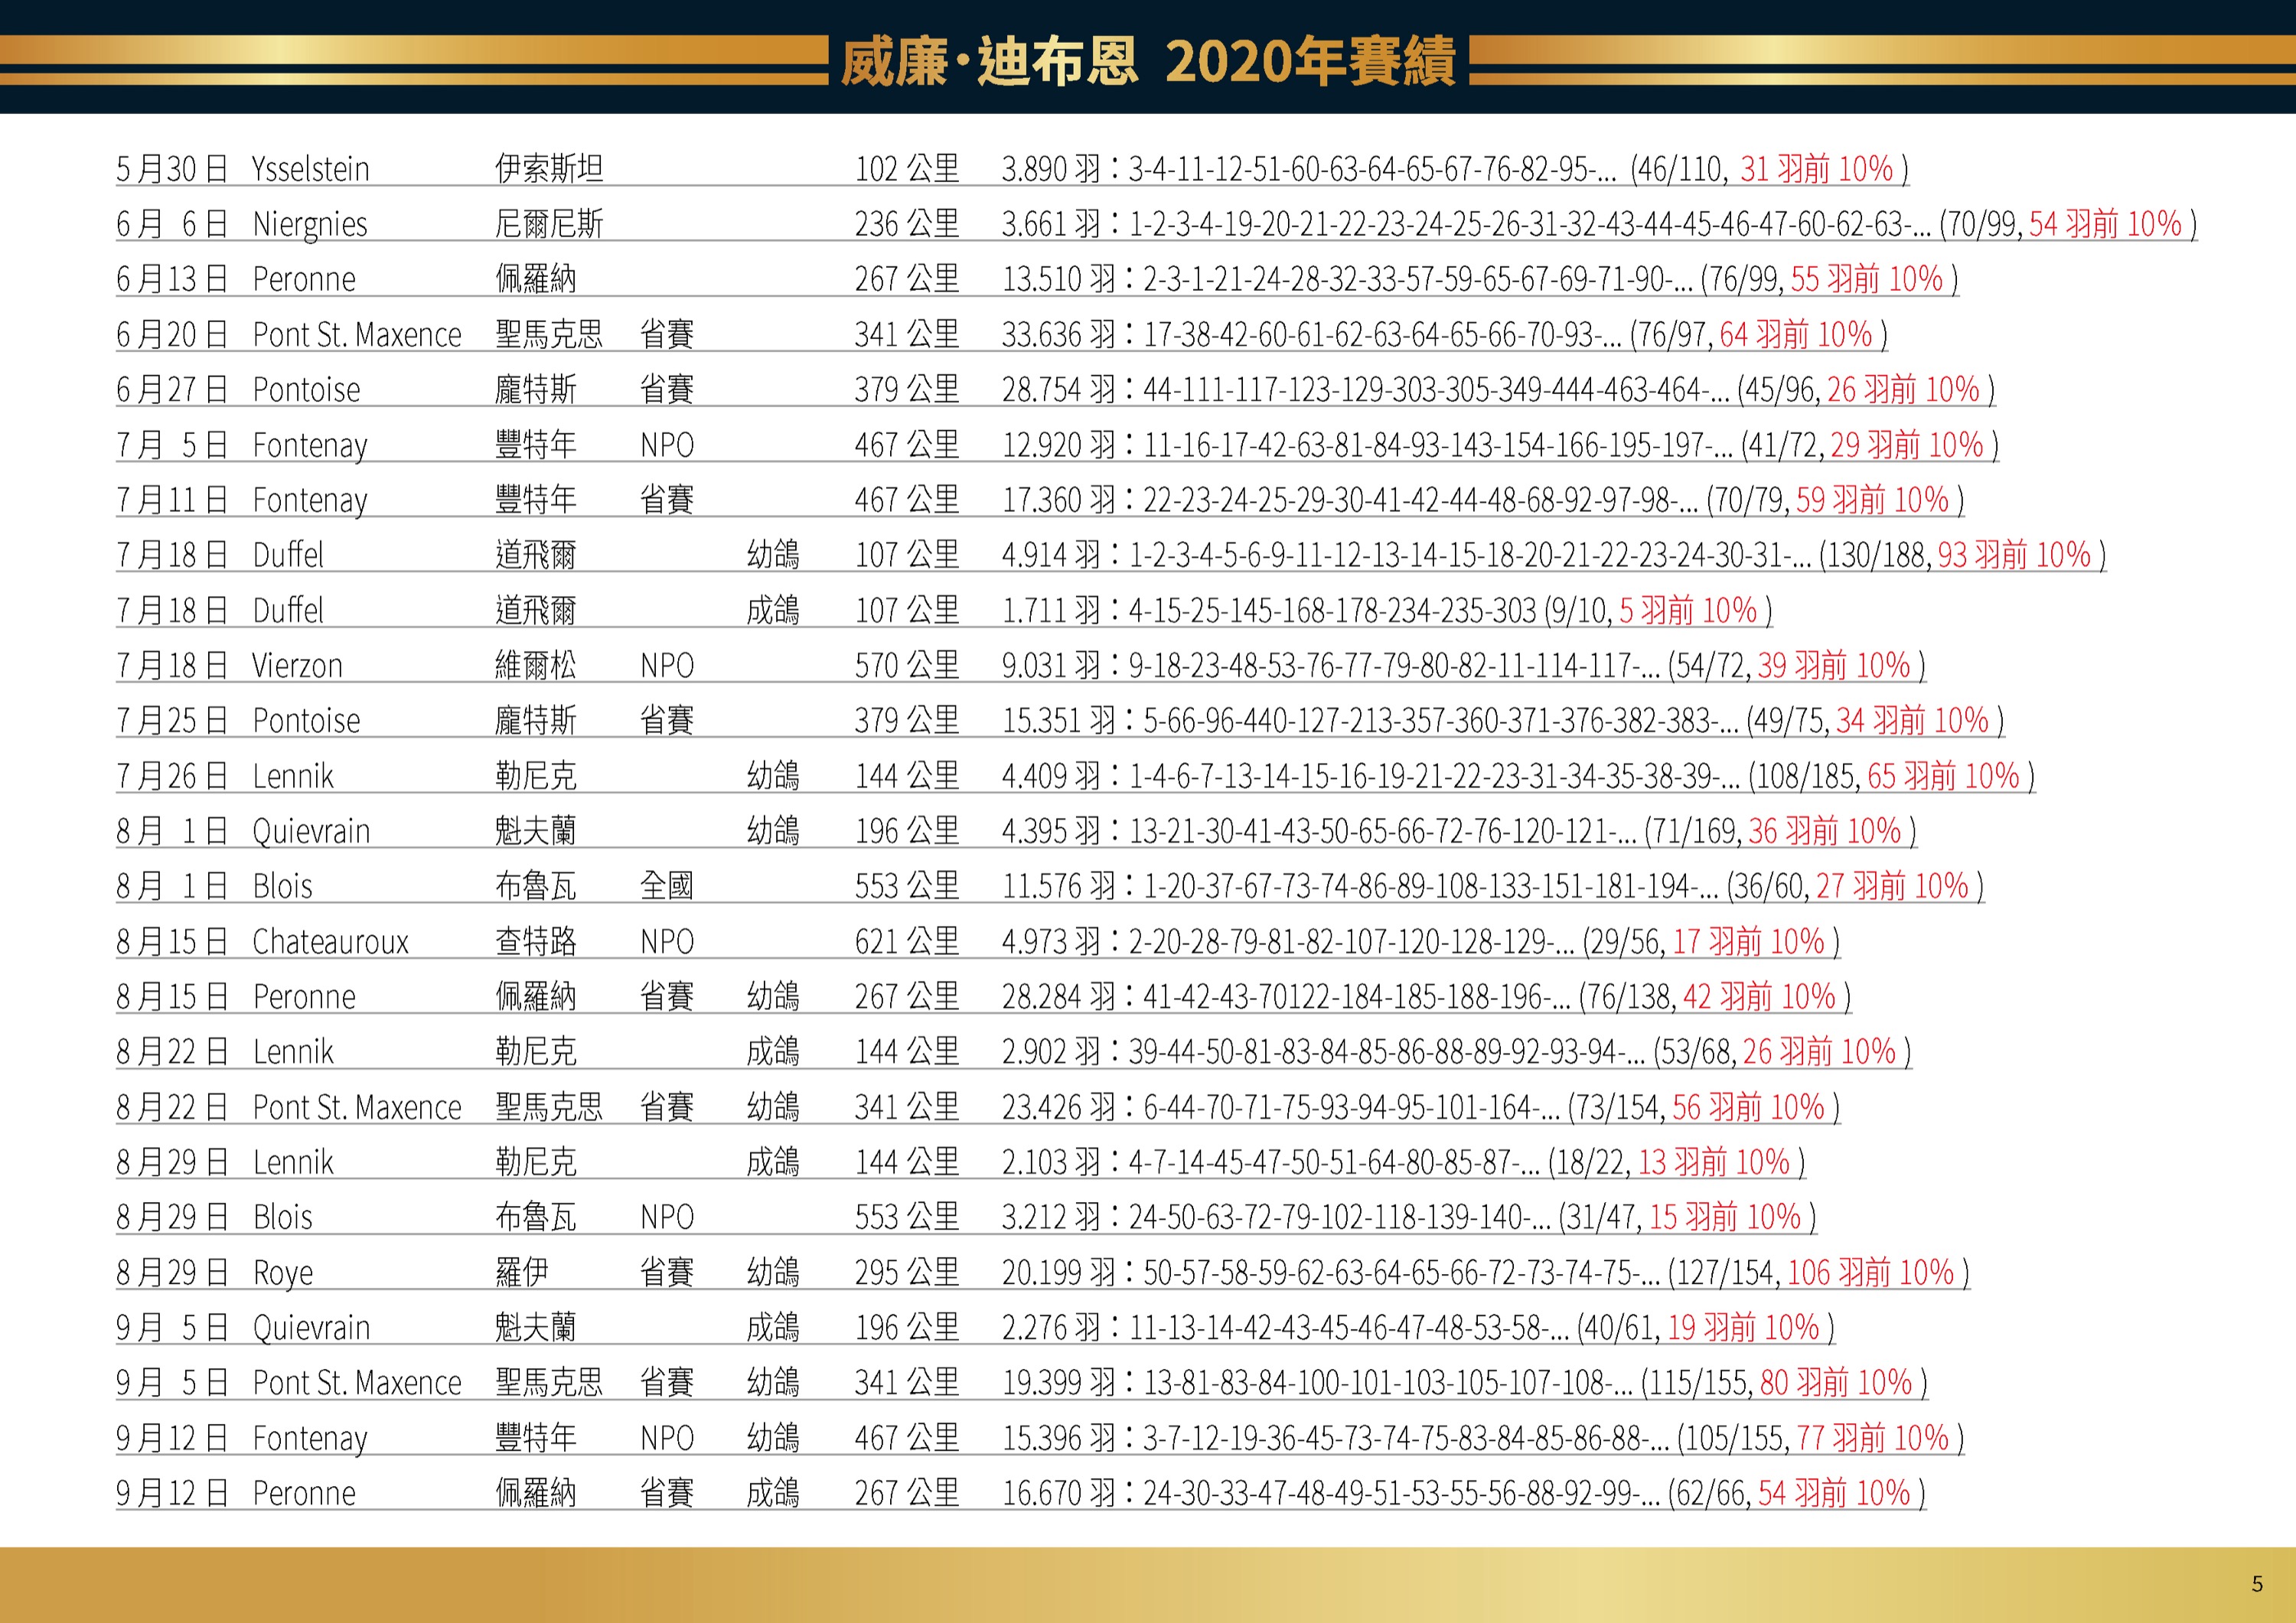Click red text 31 羽前 10%
2296x1623 pixels.
coord(1816,169)
